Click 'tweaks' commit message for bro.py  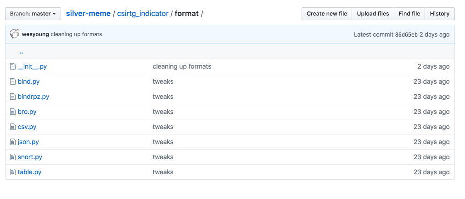pos(163,112)
